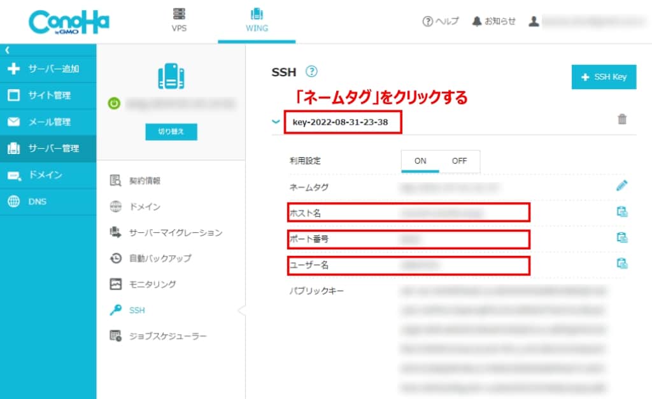Set 利用設定 to OFF
652x399 pixels.
pyautogui.click(x=460, y=161)
